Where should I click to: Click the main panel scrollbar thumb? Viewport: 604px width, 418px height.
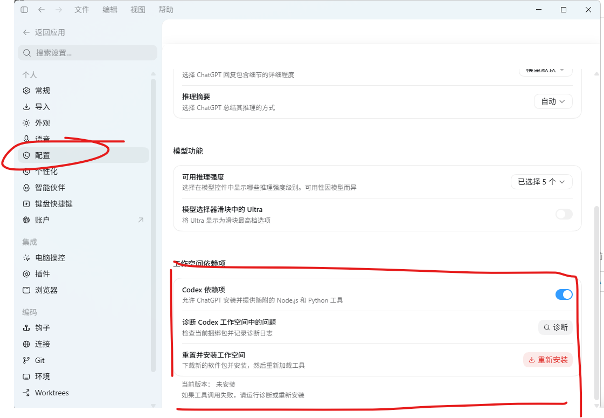click(596, 303)
